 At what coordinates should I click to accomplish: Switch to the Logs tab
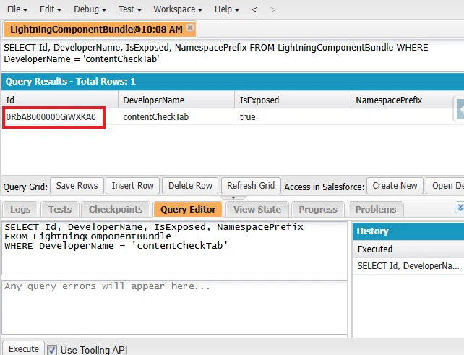click(x=20, y=210)
